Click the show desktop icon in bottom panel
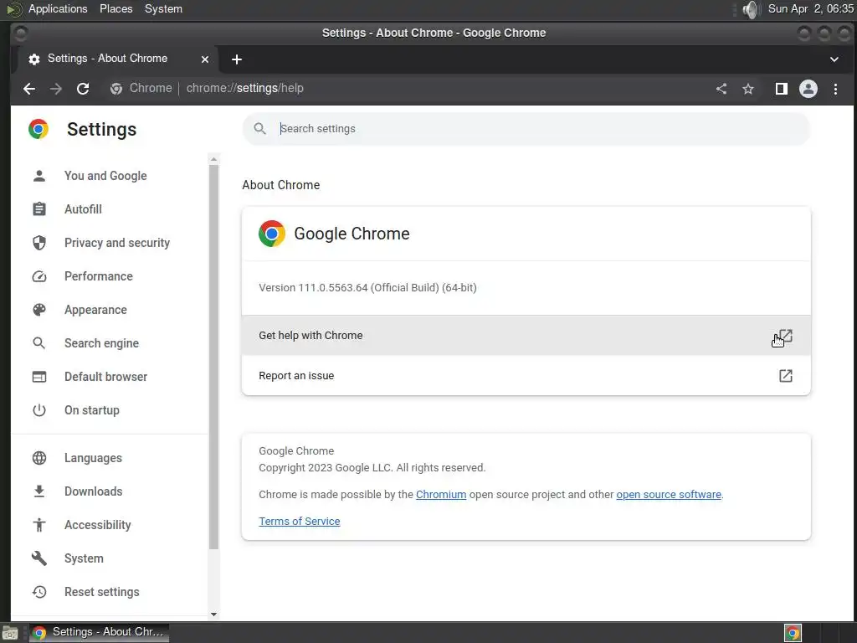857x643 pixels. (x=10, y=633)
